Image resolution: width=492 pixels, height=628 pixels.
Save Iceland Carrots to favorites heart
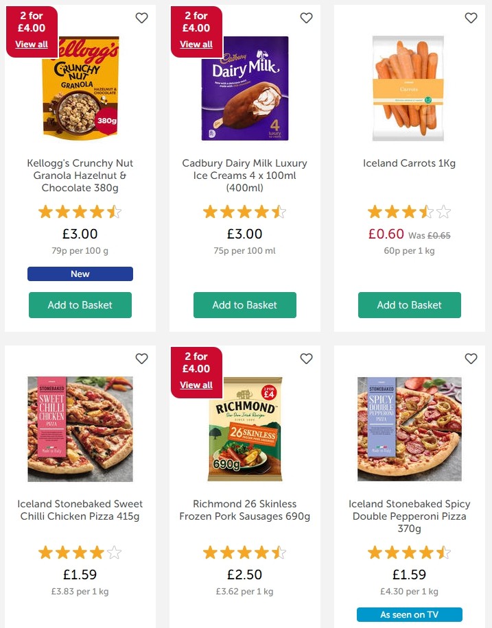(471, 18)
